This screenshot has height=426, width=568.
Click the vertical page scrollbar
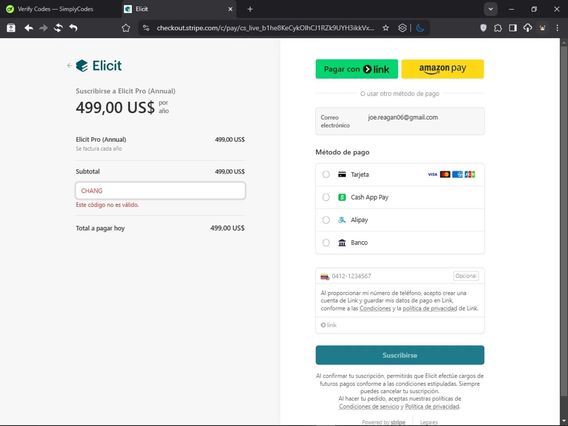pos(564,220)
